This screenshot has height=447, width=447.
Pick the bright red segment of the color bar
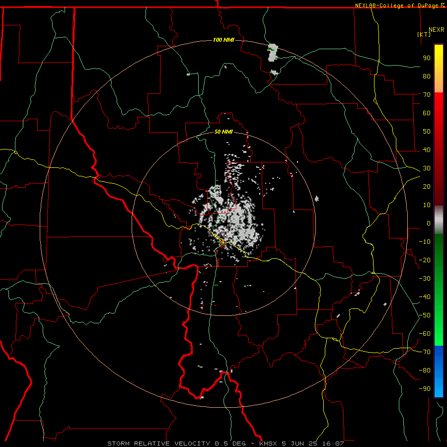(x=439, y=104)
